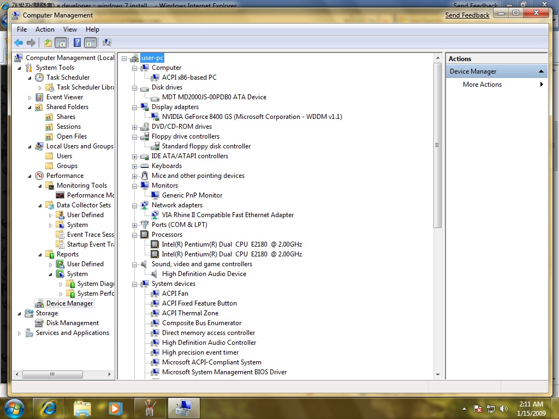Click the Performance gauge icon

point(39,176)
